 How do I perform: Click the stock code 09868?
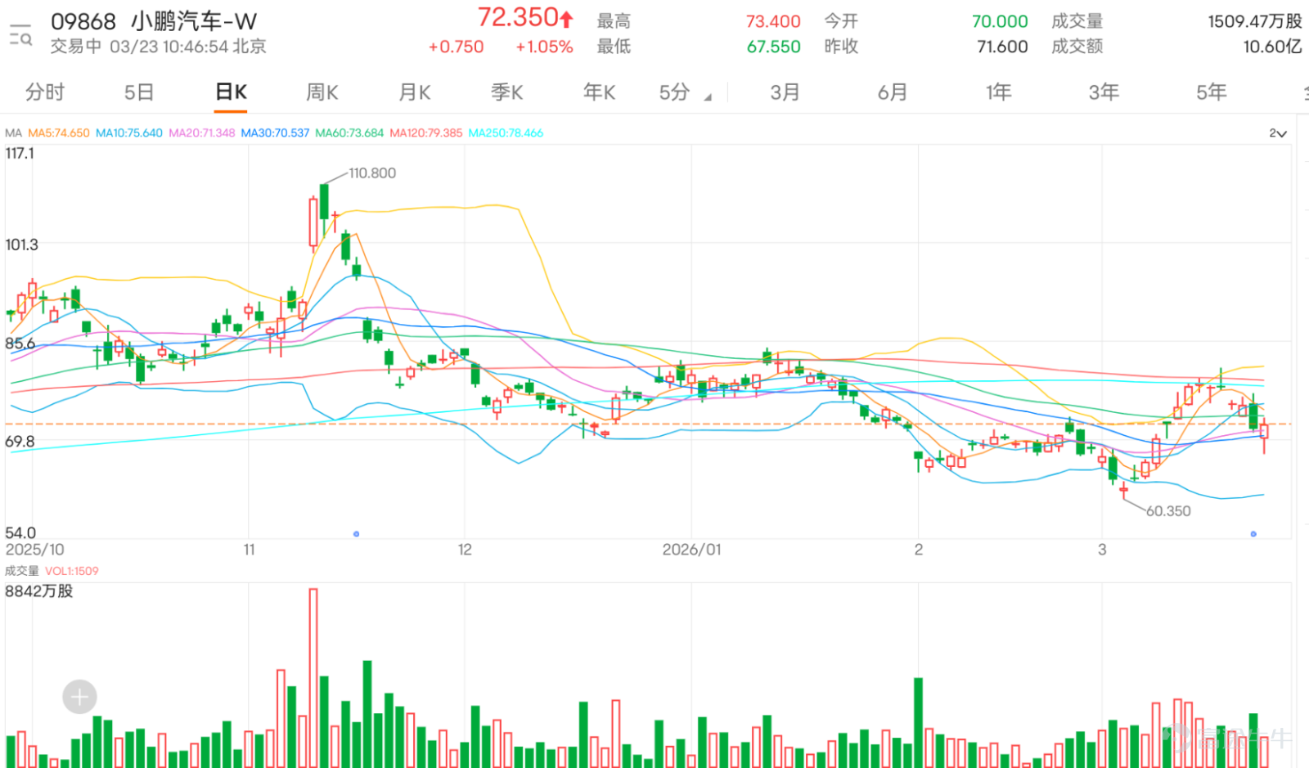coord(83,21)
